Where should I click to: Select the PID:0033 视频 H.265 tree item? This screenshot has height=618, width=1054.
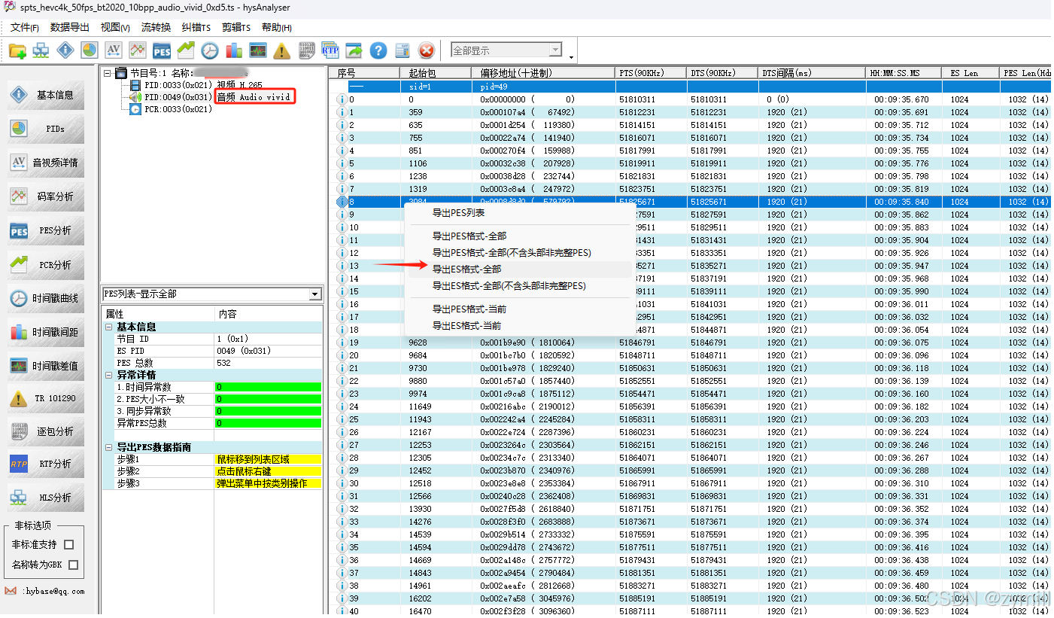203,85
